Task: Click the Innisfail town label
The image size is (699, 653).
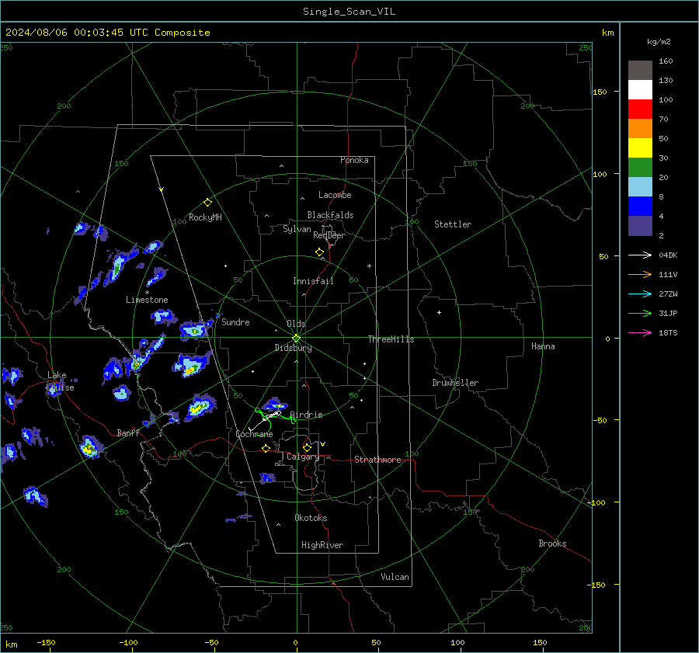Action: point(313,281)
